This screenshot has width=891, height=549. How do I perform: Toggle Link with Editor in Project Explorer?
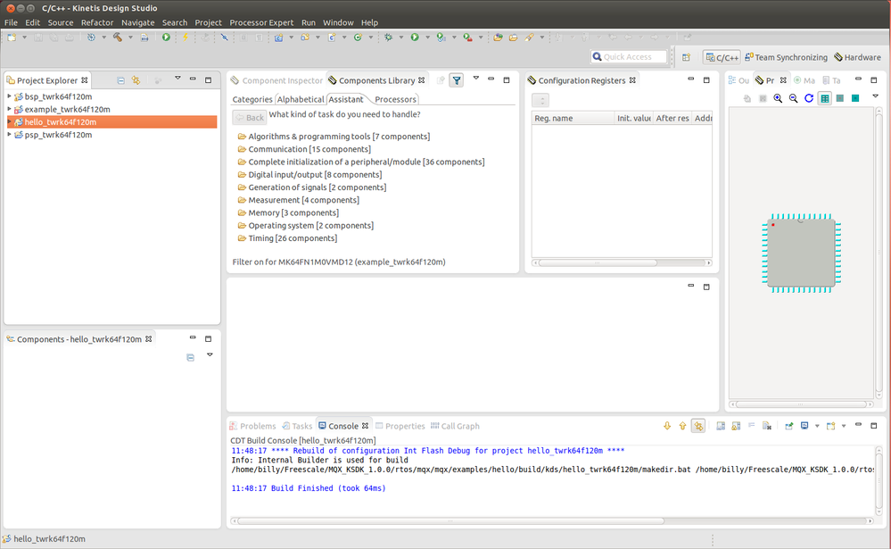click(136, 80)
